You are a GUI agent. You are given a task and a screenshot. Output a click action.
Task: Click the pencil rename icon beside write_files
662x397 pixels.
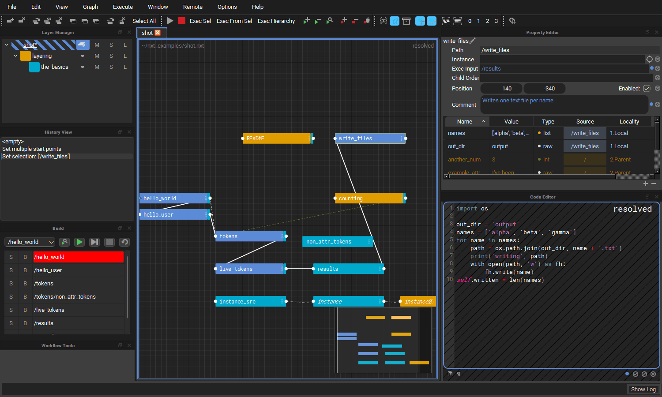point(473,41)
